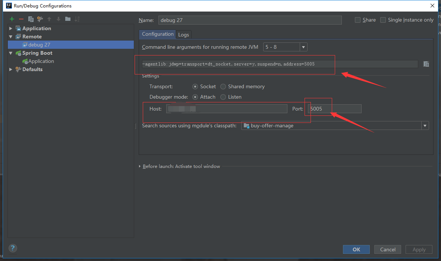Click the Cancel button
Image resolution: width=441 pixels, height=261 pixels.
[x=388, y=249]
